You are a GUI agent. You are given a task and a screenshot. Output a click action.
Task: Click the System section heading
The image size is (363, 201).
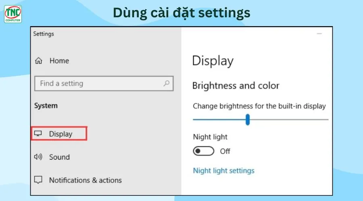(46, 106)
